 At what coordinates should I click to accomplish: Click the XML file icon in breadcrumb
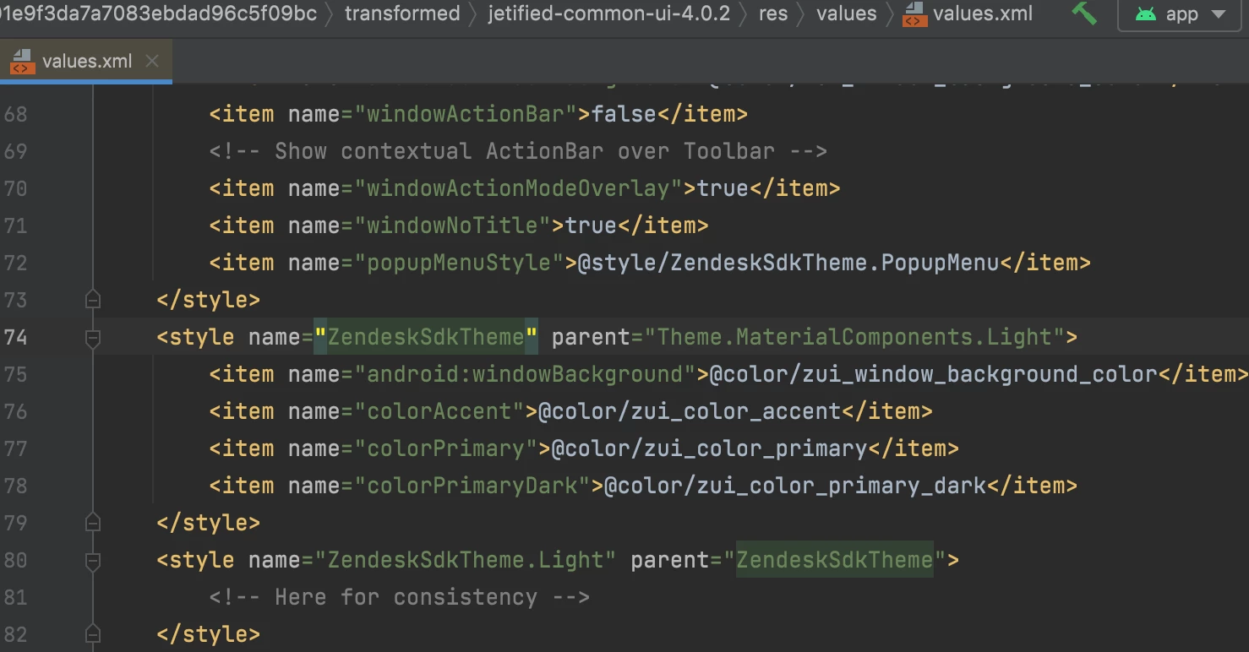pos(914,14)
